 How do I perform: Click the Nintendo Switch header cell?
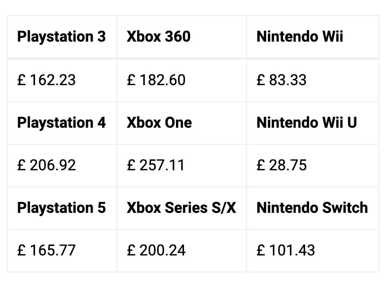pyautogui.click(x=312, y=208)
